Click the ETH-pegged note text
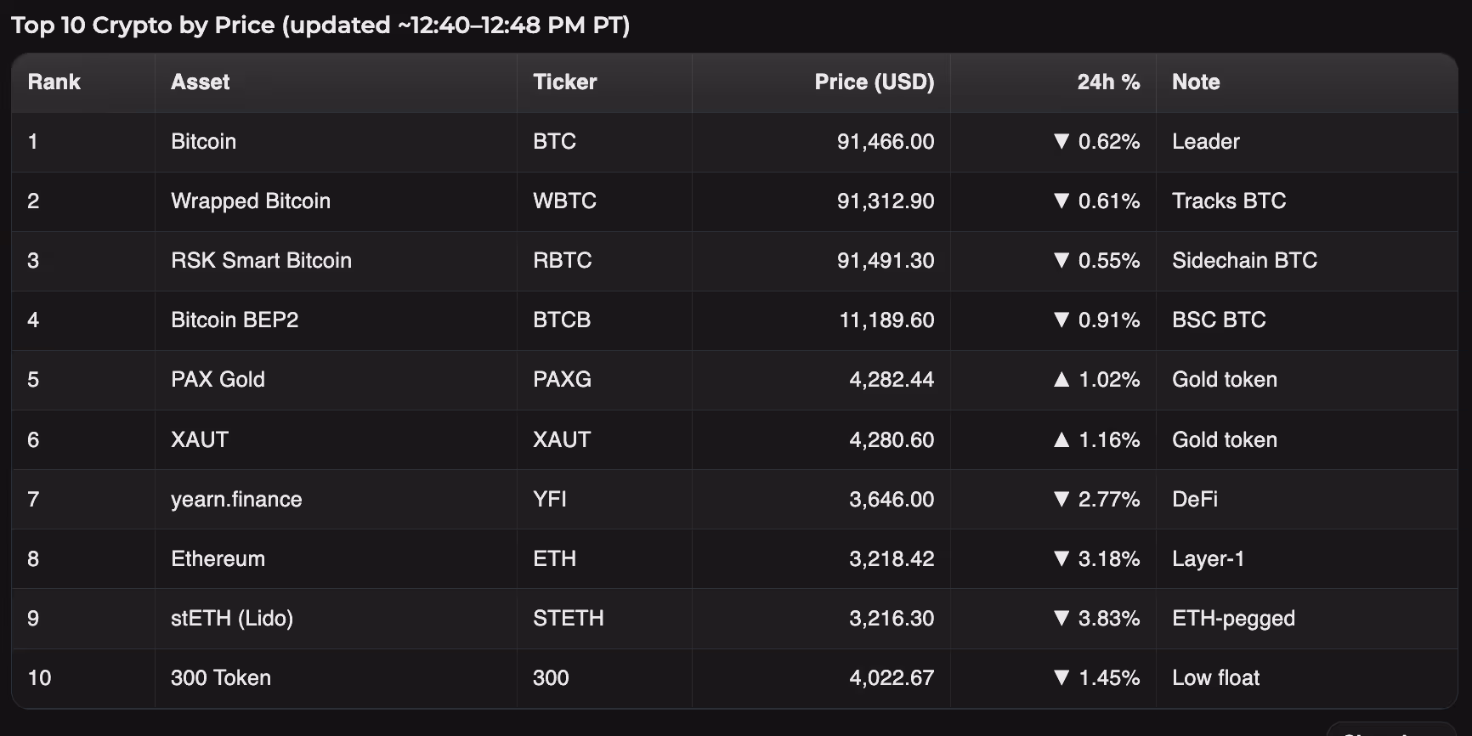 (x=1232, y=618)
